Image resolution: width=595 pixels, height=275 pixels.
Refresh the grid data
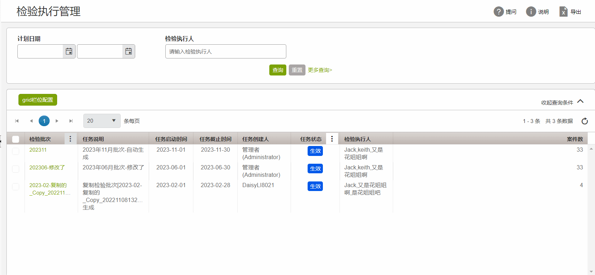click(585, 121)
